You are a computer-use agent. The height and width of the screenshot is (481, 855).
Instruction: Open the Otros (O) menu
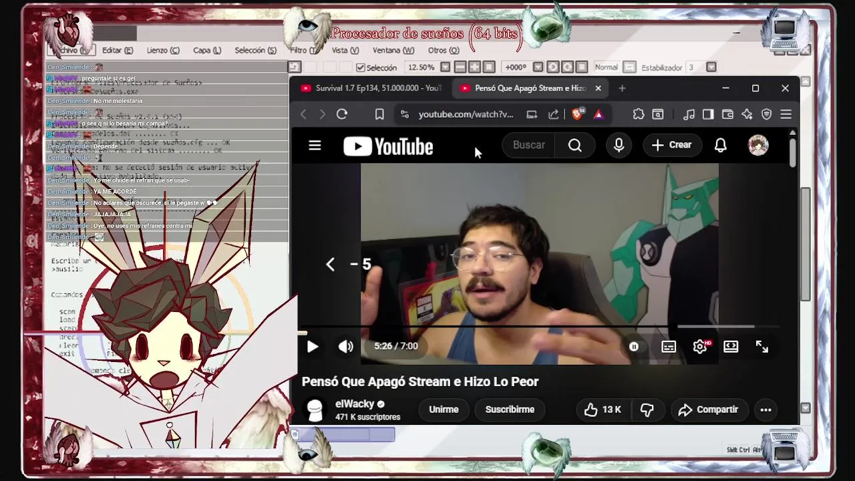point(444,50)
